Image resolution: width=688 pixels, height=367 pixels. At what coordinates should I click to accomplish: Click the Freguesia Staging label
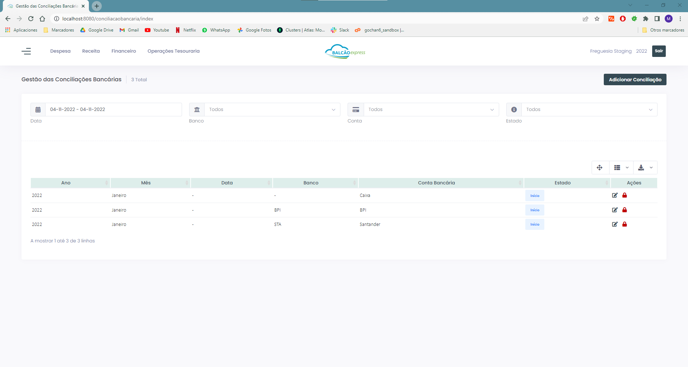(x=611, y=51)
